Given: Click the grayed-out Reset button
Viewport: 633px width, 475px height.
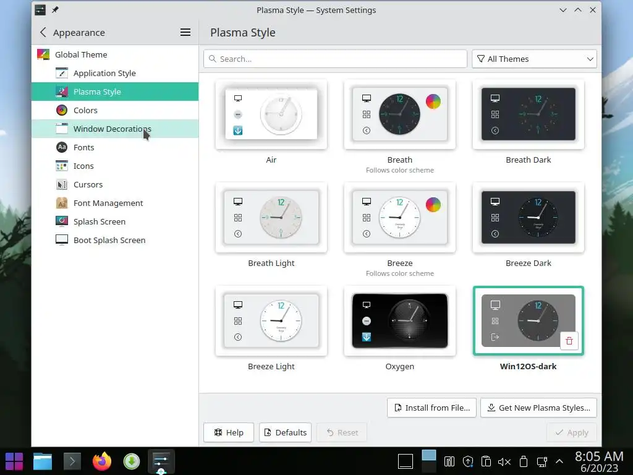Looking at the screenshot, I should click(342, 432).
